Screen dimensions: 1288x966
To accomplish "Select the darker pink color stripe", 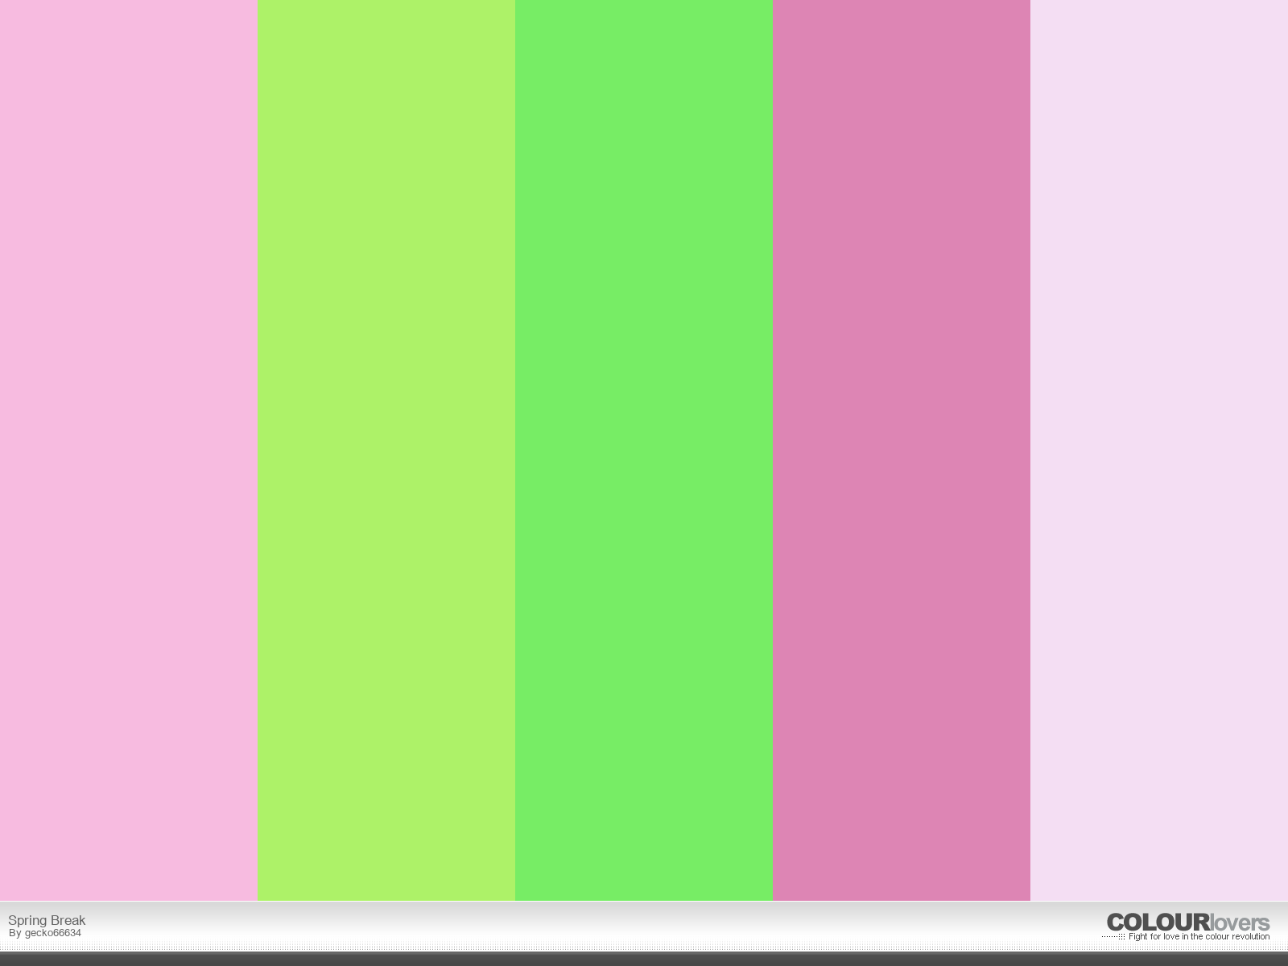I will pos(902,450).
